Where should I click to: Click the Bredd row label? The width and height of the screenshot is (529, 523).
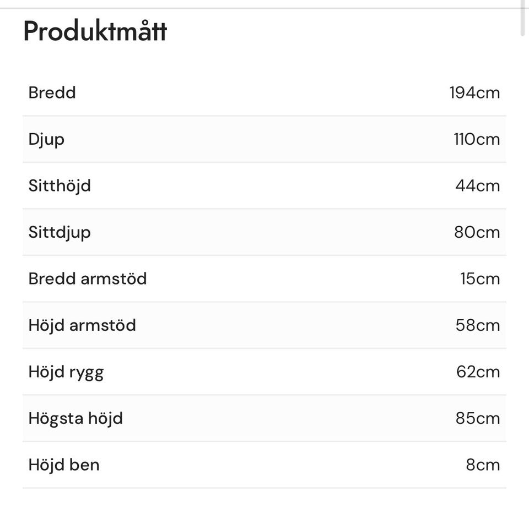click(52, 92)
